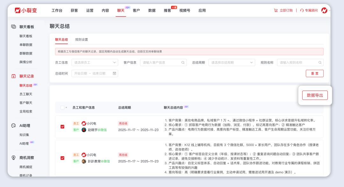Open the 客户 menu in top navigation

coord(136,10)
